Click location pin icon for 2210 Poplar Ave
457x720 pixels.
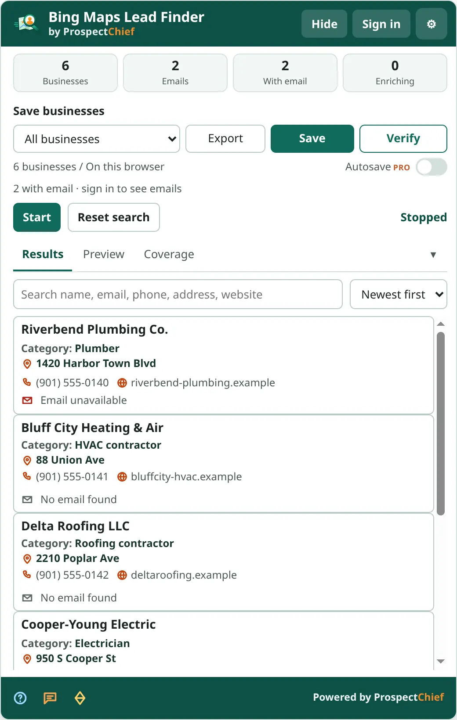click(x=27, y=559)
